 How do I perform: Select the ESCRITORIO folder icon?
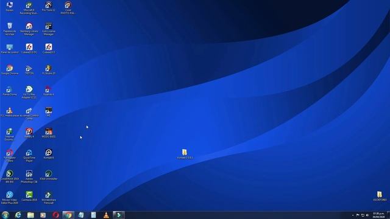click(380, 196)
